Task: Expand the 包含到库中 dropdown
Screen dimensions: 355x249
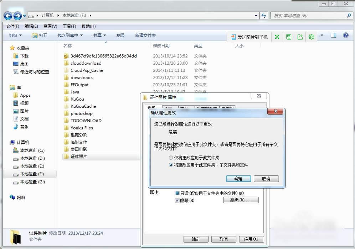Action: (x=70, y=36)
